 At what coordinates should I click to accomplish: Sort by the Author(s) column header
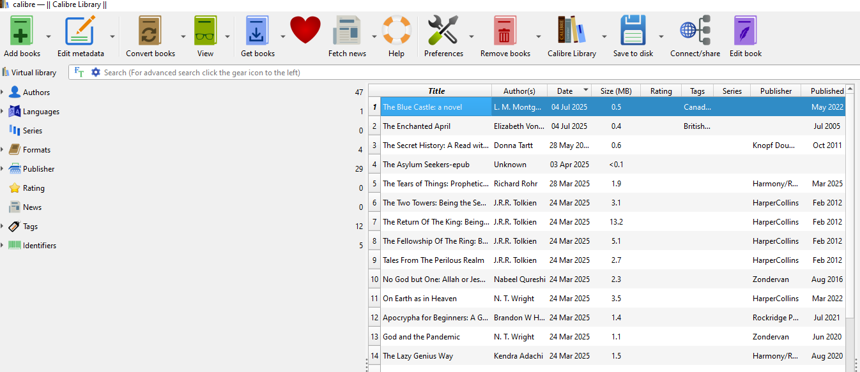tap(519, 91)
